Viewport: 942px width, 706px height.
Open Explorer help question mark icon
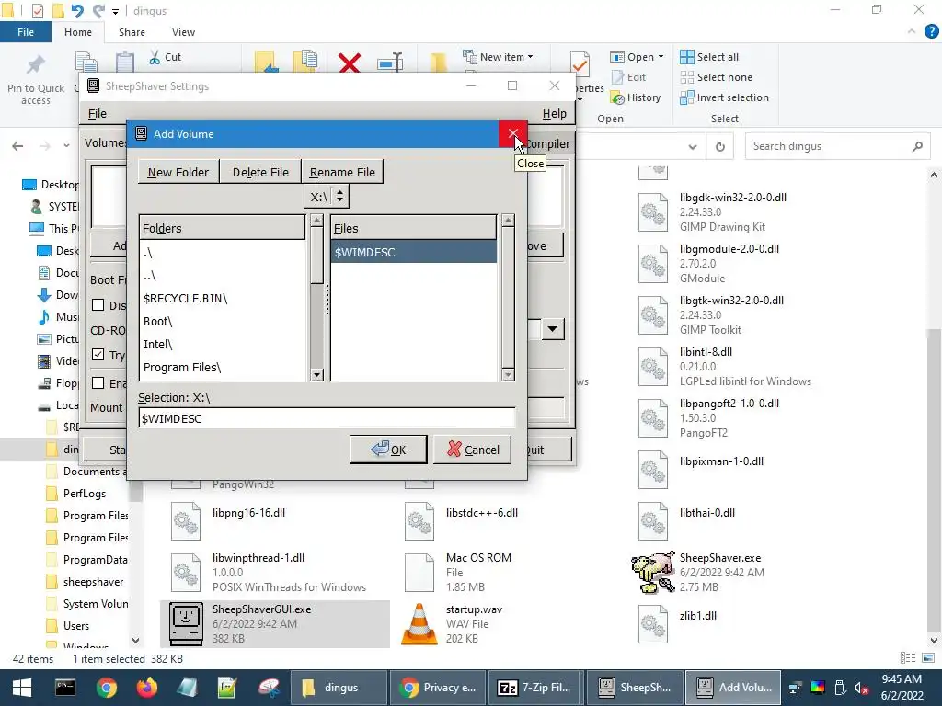click(x=931, y=32)
